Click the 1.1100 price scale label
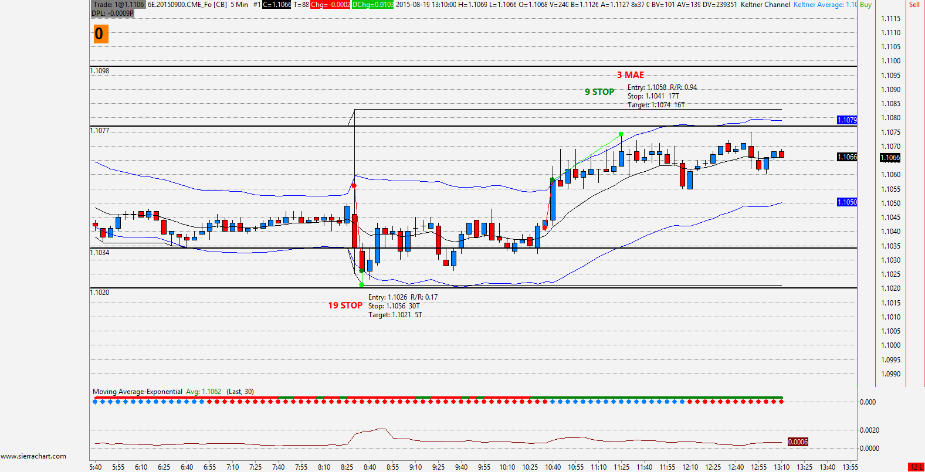This screenshot has height=472, width=925. point(891,61)
